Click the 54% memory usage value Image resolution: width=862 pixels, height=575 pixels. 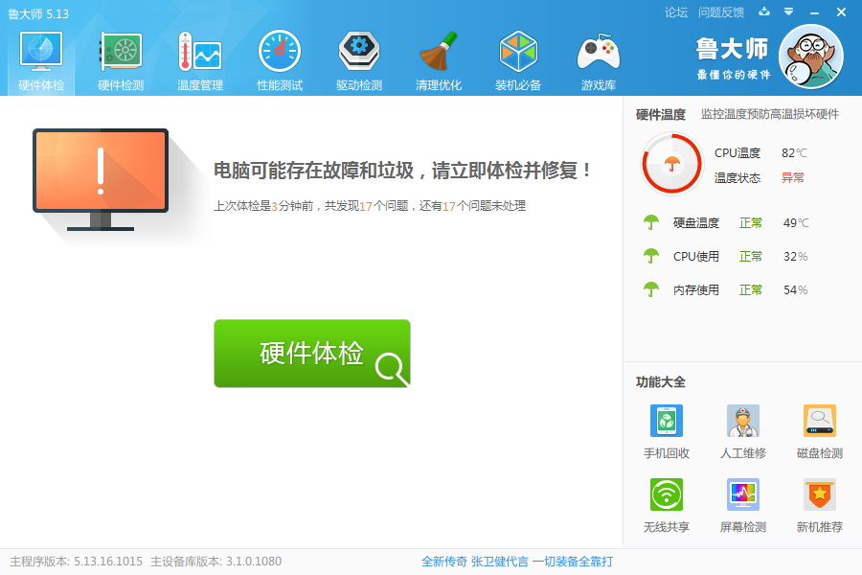[x=796, y=290]
